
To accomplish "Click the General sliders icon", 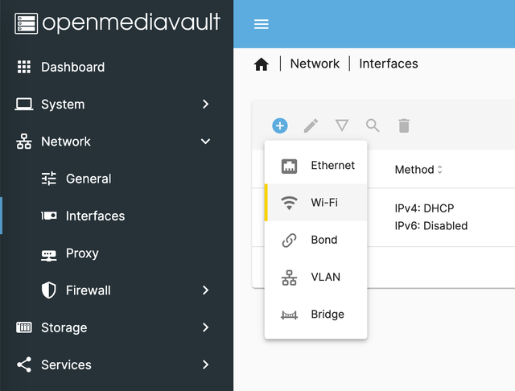I will coord(49,179).
